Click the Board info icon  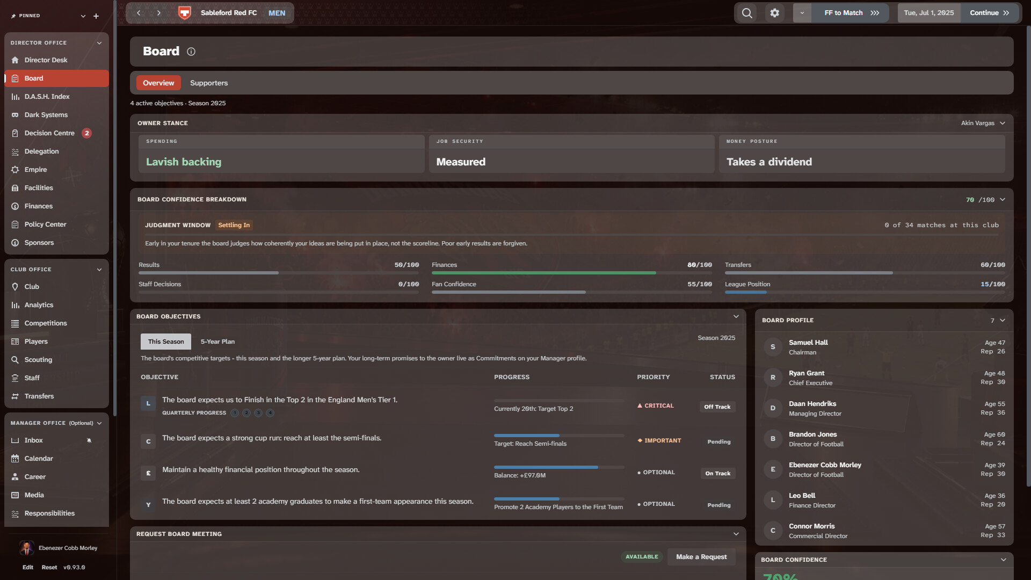tap(191, 52)
